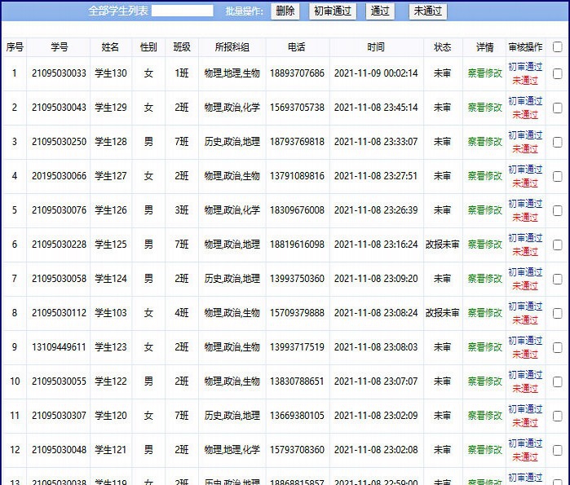Image resolution: width=570 pixels, height=485 pixels.
Task: Check the box for 学生130 row
Action: tap(557, 73)
